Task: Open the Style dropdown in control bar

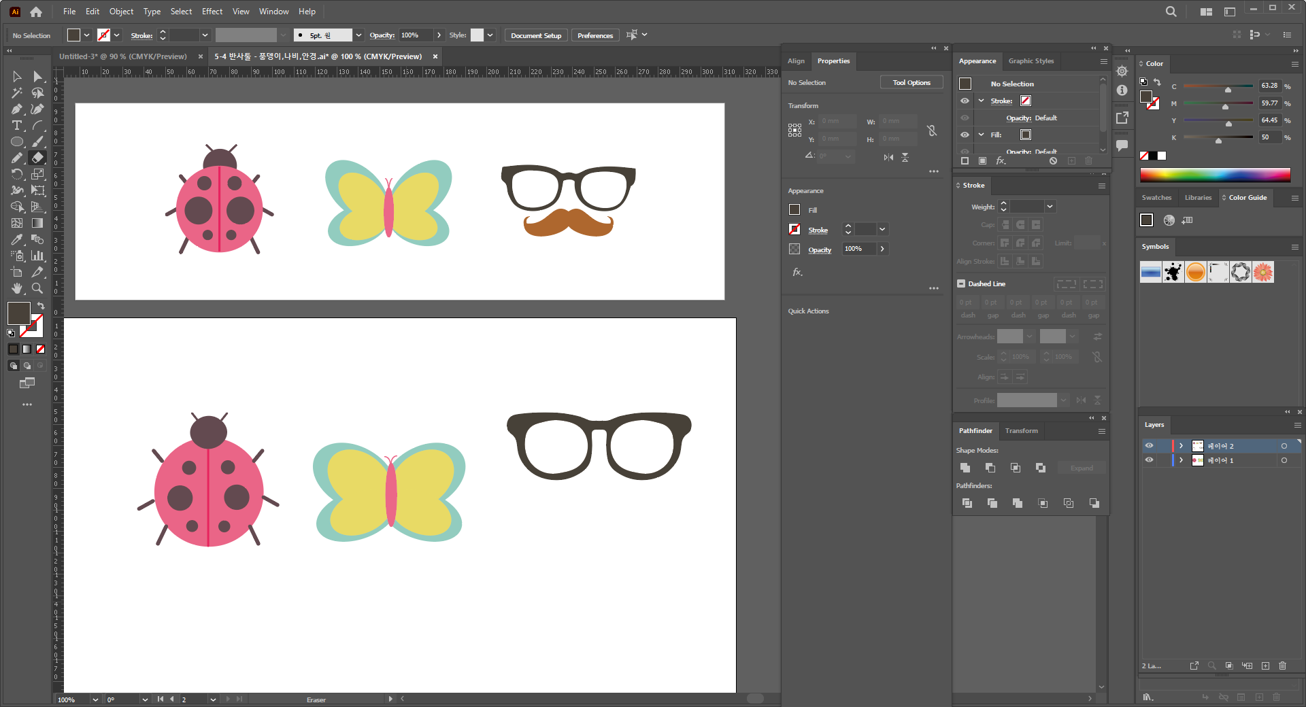Action: point(490,35)
